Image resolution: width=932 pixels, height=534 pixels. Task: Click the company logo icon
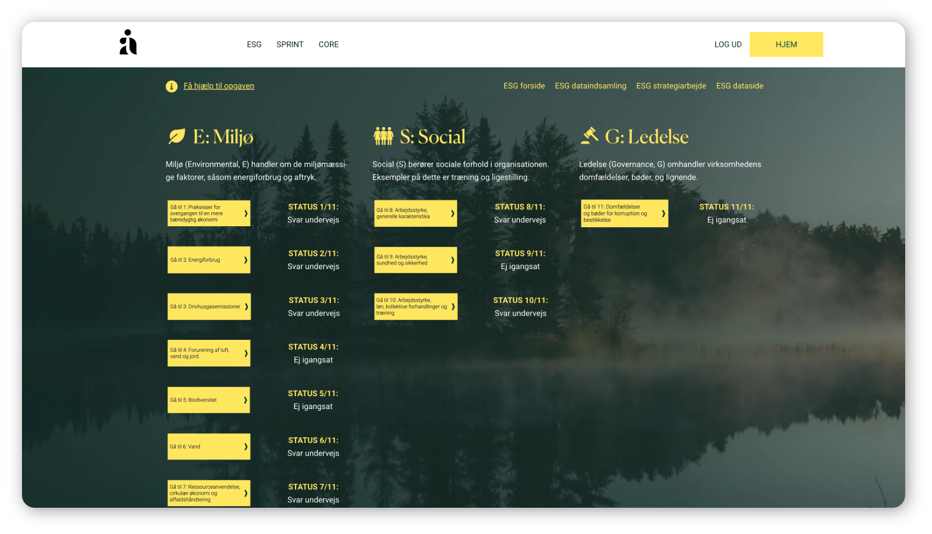(128, 42)
